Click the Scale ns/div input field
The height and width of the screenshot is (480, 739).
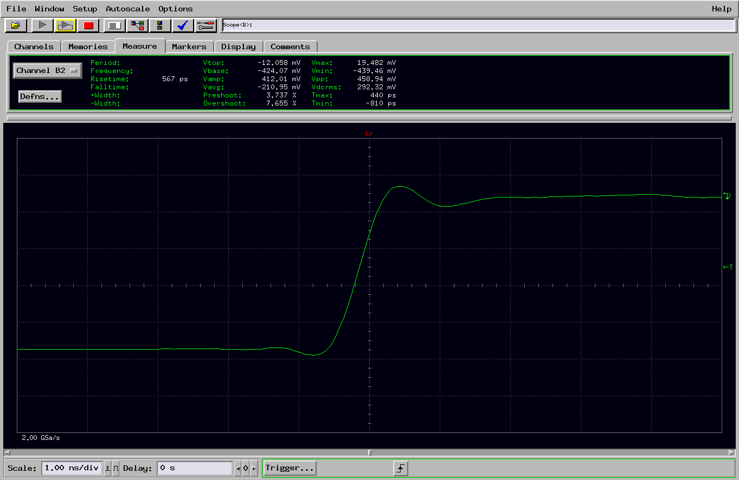coord(72,468)
